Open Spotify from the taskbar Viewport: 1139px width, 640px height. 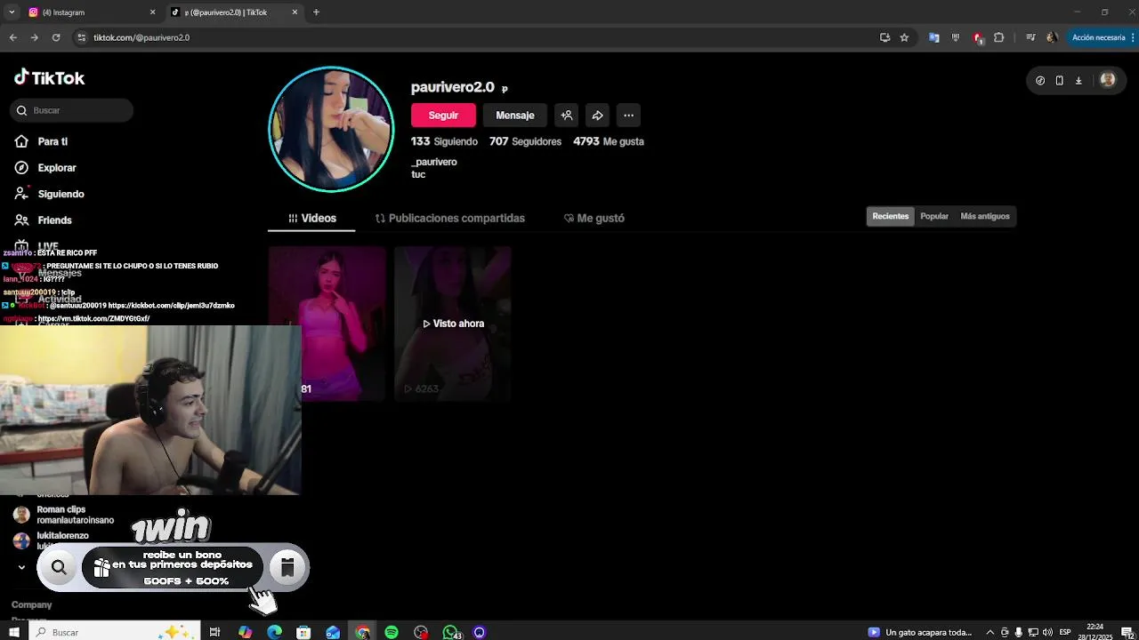click(x=392, y=632)
